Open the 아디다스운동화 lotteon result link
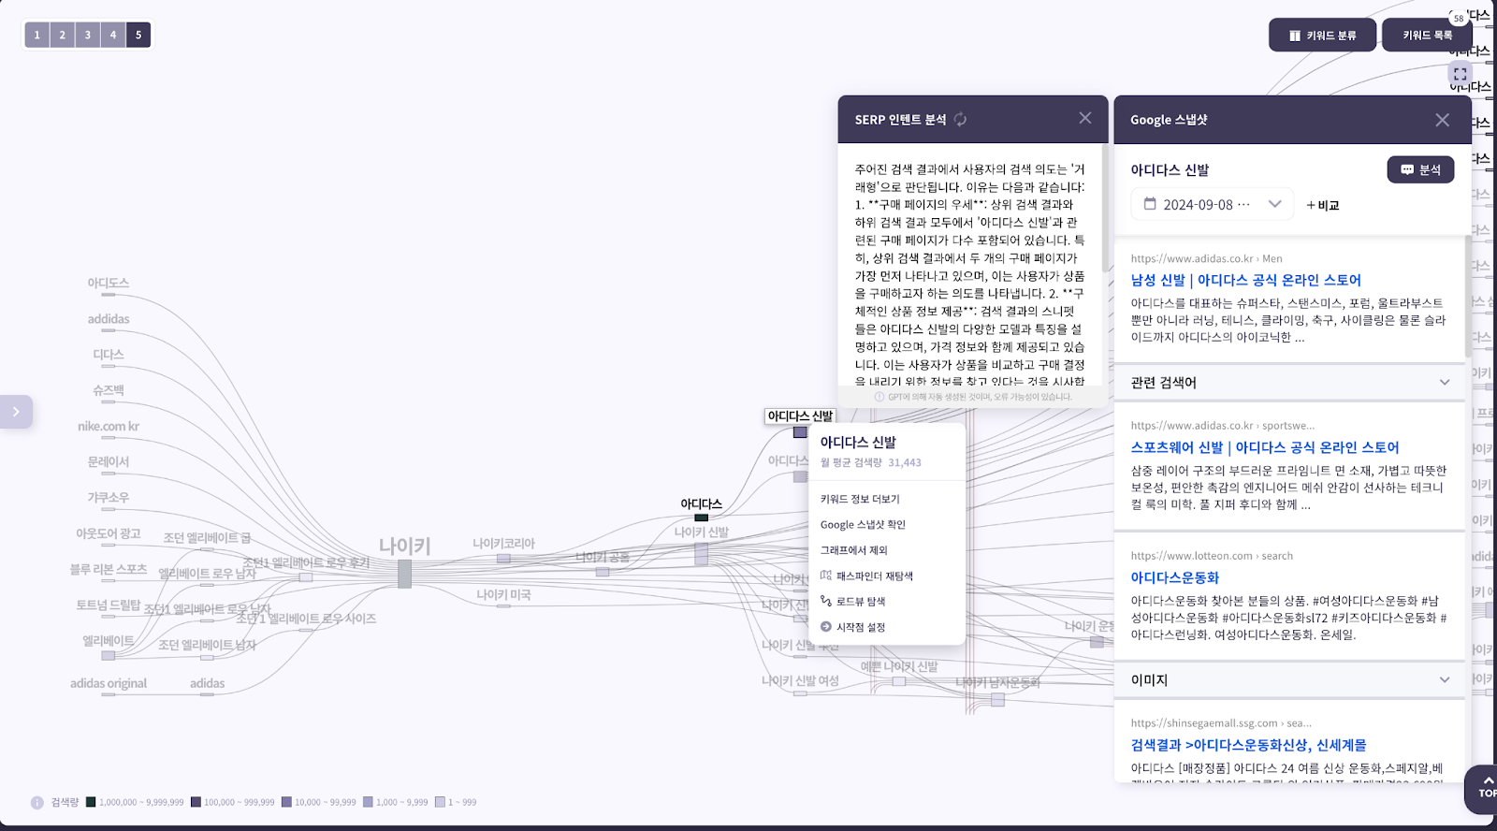The width and height of the screenshot is (1497, 831). pos(1174,577)
